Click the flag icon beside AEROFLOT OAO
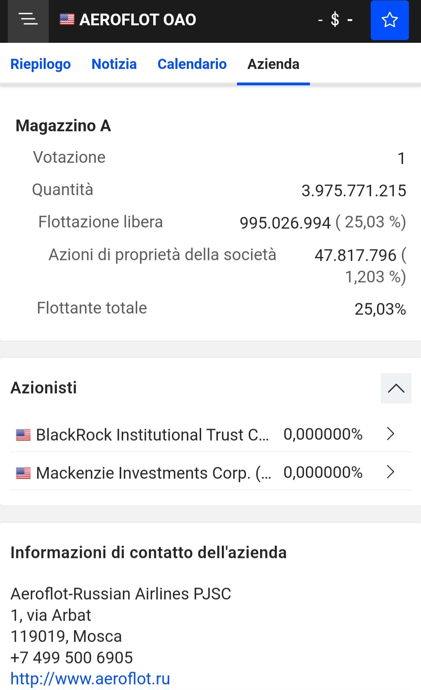Viewport: 421px width, 690px height. point(67,19)
